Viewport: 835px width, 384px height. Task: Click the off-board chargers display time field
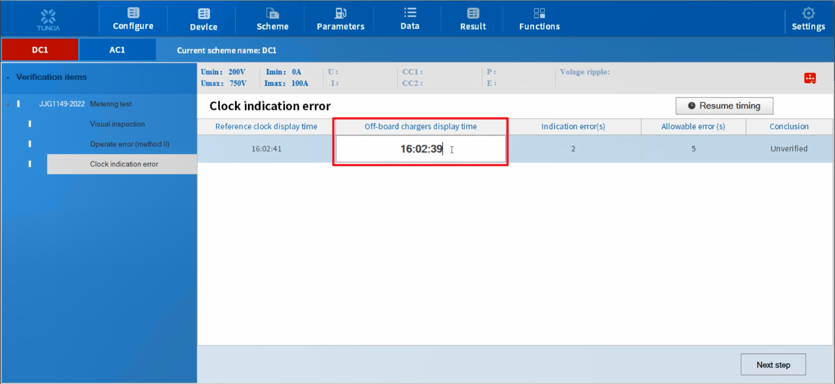point(420,149)
